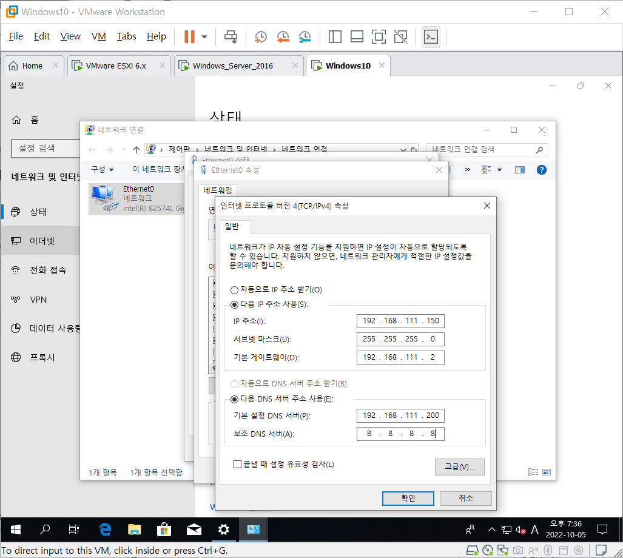Show hidden system tray icons
This screenshot has width=623, height=558.
(x=492, y=529)
